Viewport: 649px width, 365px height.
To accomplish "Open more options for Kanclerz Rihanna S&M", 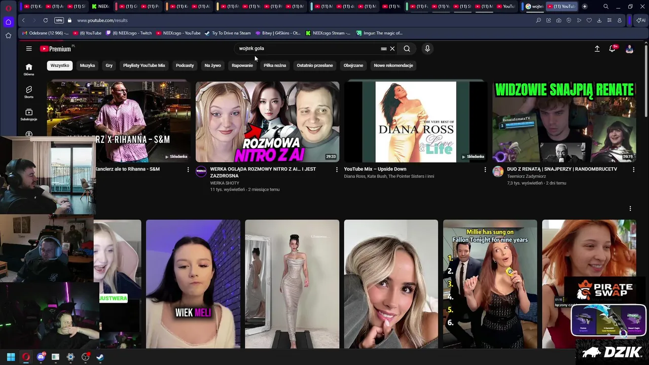I will [x=188, y=170].
